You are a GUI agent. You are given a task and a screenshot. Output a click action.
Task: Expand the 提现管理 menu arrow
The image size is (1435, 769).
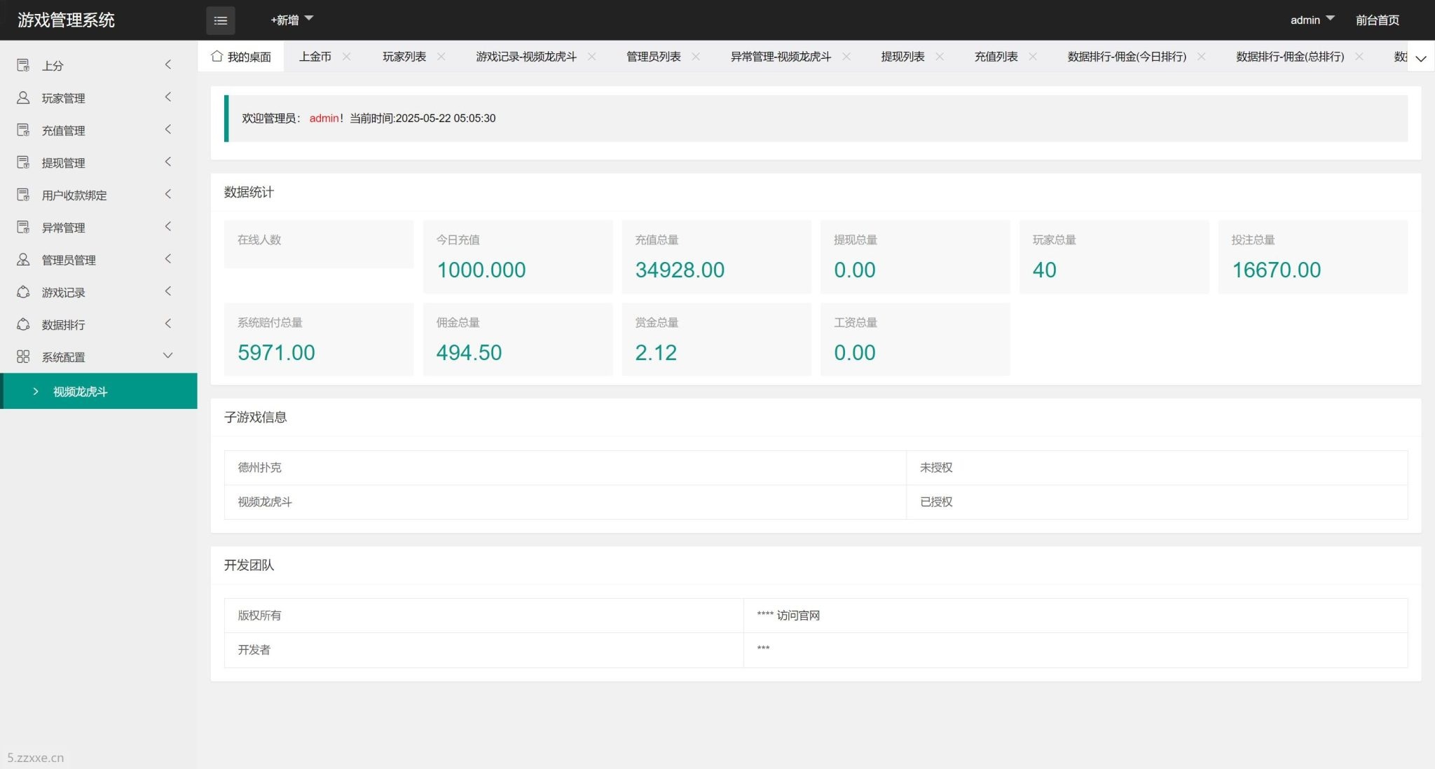(168, 162)
